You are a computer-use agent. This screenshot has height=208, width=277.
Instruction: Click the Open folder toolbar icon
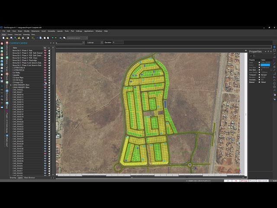point(7,38)
